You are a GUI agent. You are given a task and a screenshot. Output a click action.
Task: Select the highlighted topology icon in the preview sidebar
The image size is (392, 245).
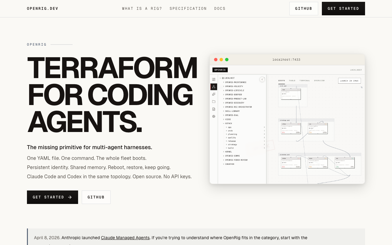point(214,87)
